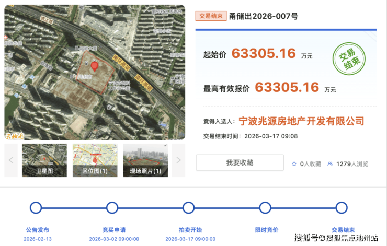The width and height of the screenshot is (387, 246).
Task: Open the 卫星图 thumbnail
Action: tap(44, 160)
